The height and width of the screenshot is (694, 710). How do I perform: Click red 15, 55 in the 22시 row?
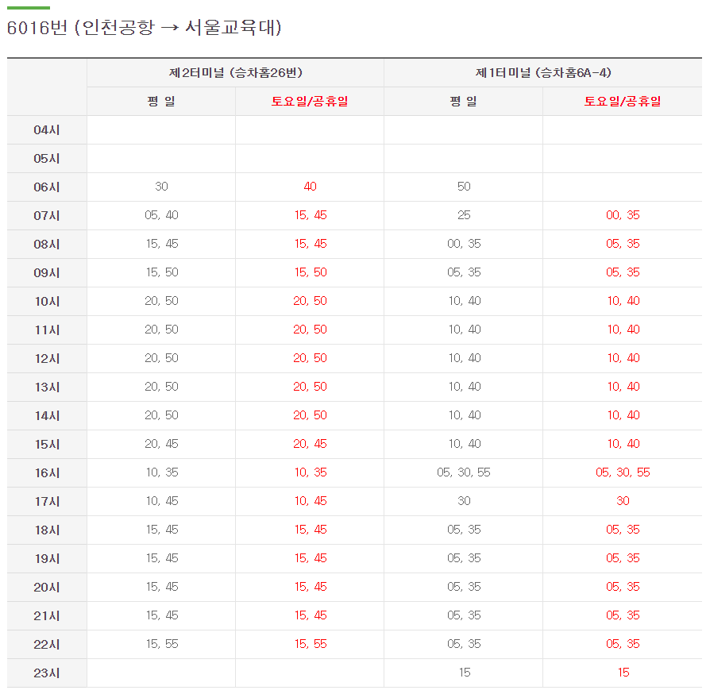coord(311,644)
